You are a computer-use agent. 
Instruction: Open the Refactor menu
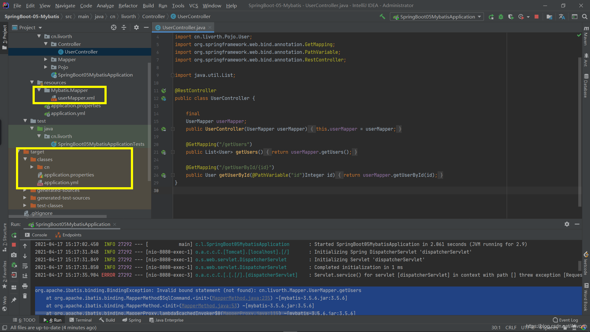point(128,6)
